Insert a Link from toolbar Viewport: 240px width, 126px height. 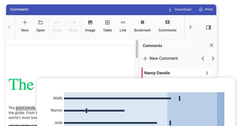tap(123, 26)
